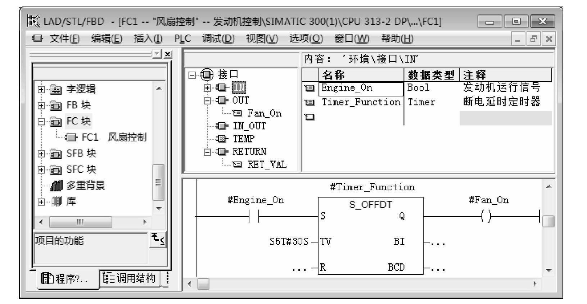Viewport: 587px width, 304px height.
Task: Click the S5T#30S time value
Action: (x=289, y=241)
